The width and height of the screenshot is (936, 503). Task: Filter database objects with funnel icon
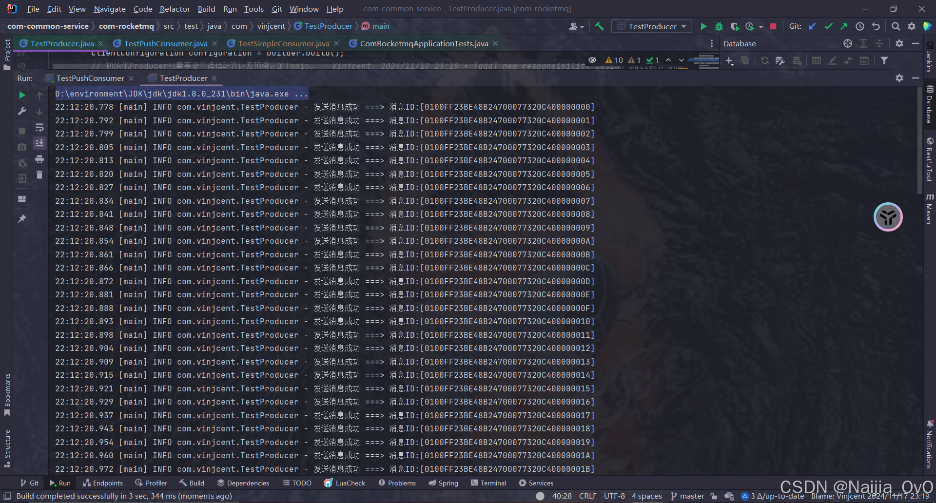coord(884,60)
